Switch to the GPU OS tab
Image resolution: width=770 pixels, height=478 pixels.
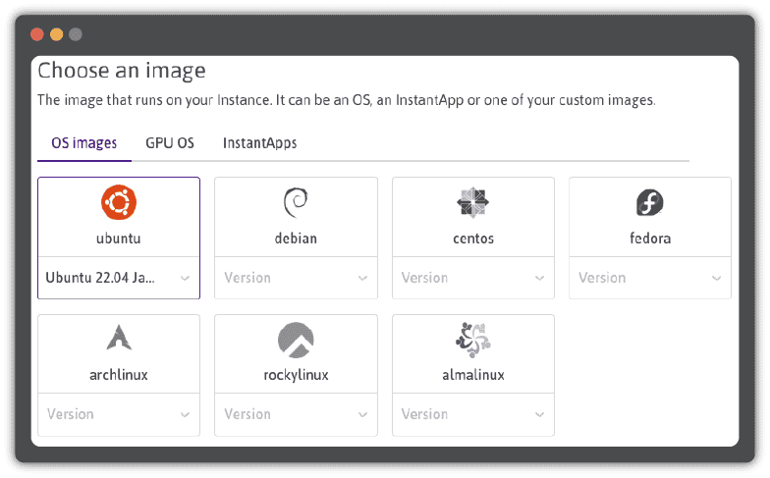click(x=170, y=143)
